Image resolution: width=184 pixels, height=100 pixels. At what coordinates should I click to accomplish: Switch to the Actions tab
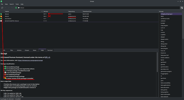[x=19, y=50]
